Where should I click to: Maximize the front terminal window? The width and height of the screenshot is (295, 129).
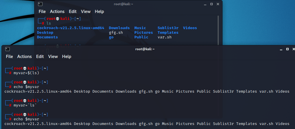[x=287, y=49]
